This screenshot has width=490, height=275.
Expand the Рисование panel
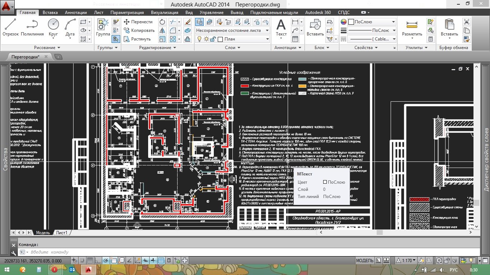point(47,48)
